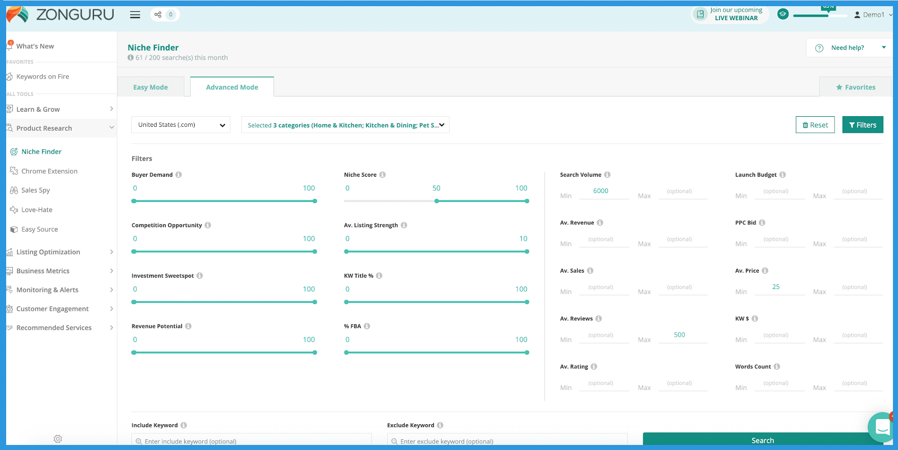Open the United States marketplace dropdown
The width and height of the screenshot is (898, 450).
click(x=181, y=125)
